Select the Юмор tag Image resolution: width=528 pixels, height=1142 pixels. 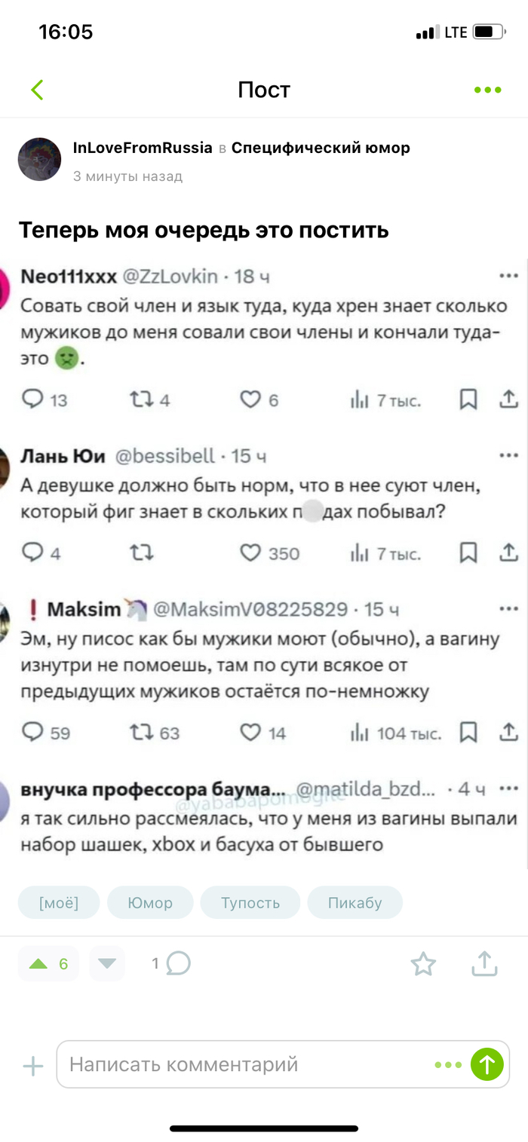(x=150, y=902)
